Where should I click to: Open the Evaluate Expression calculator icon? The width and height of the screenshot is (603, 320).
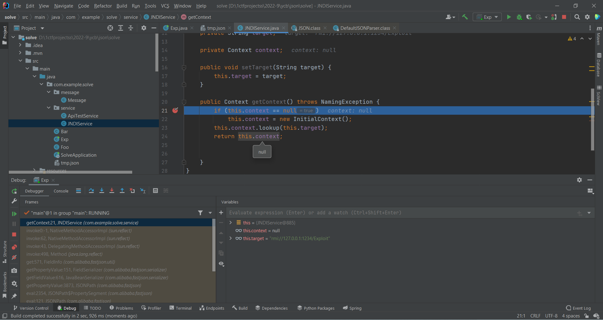point(155,191)
